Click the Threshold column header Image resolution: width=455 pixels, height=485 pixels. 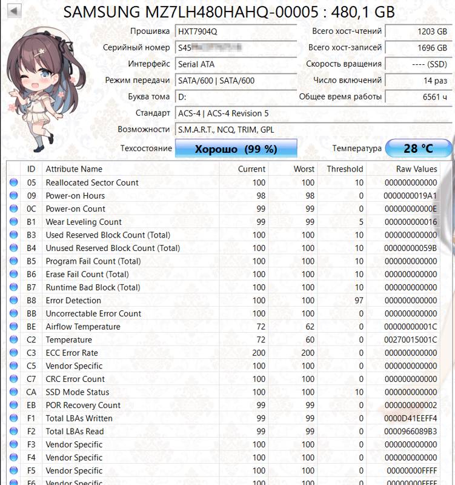point(345,169)
